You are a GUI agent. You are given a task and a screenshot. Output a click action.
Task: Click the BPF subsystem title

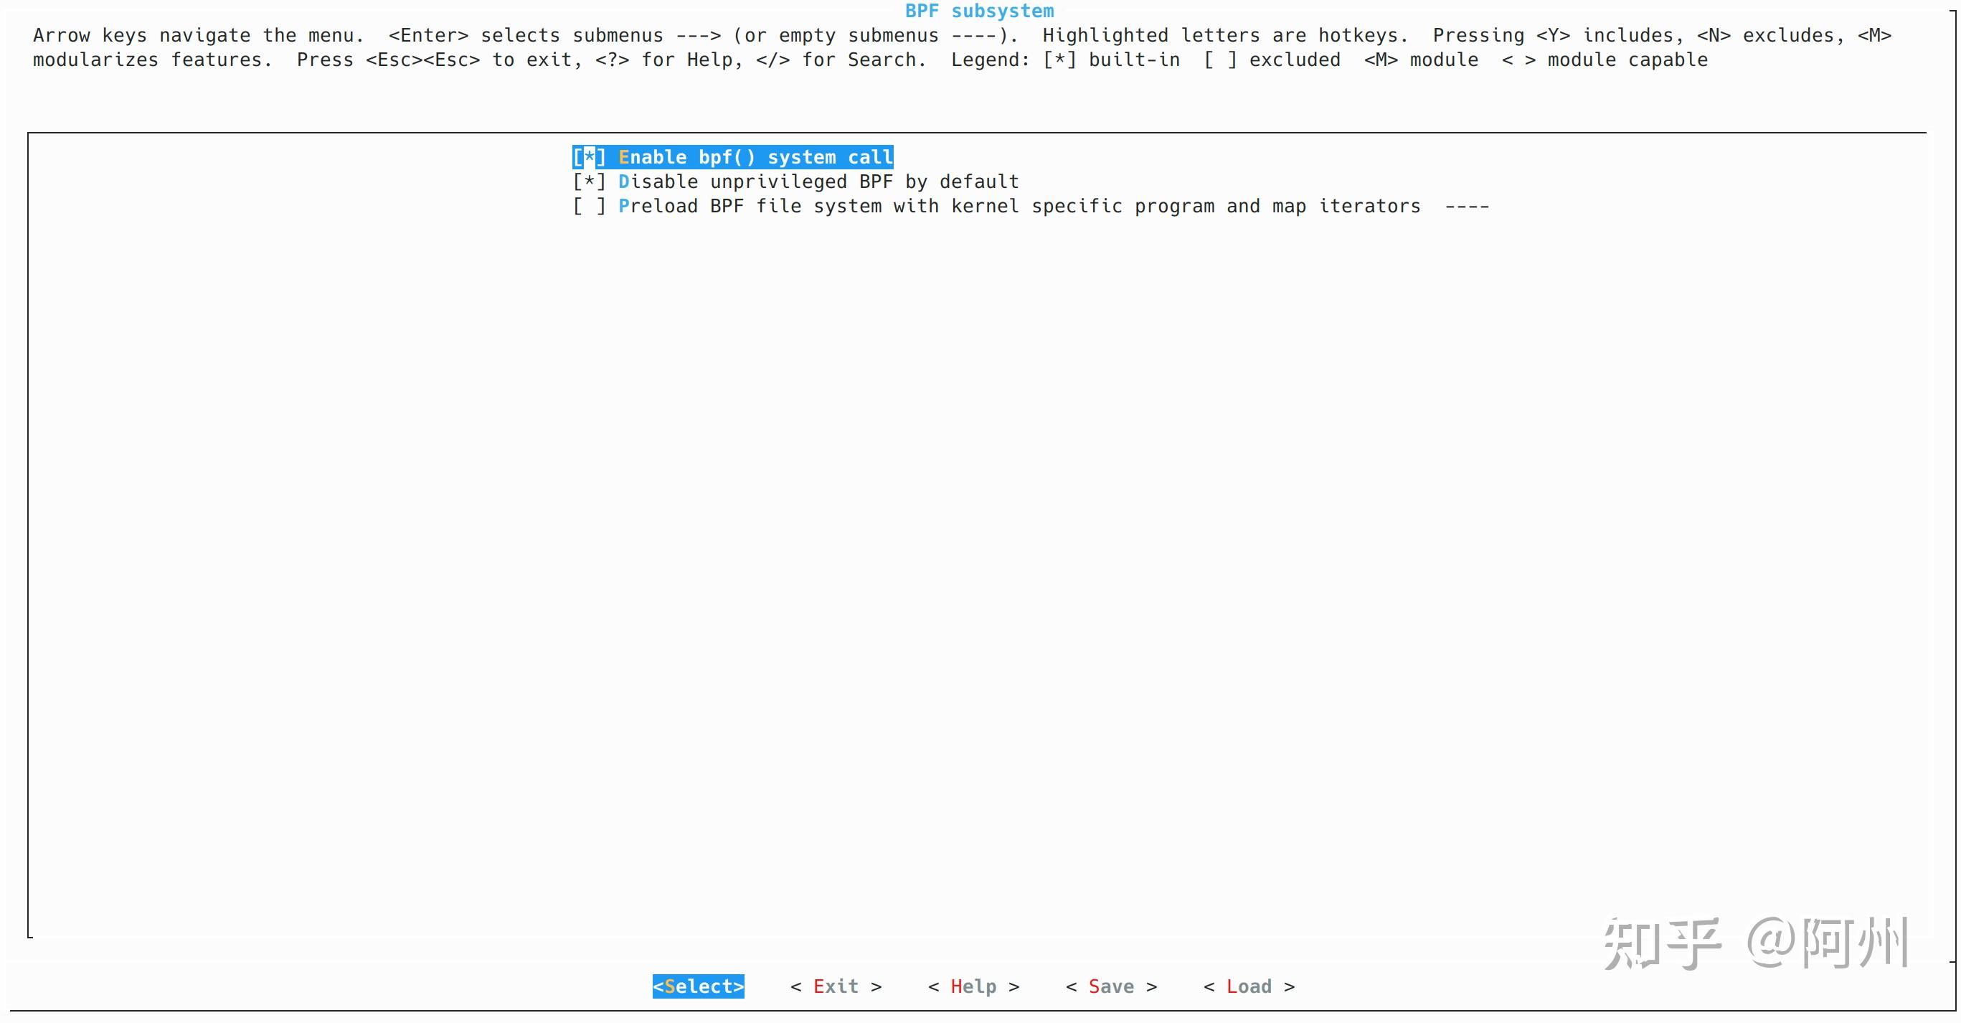979,11
